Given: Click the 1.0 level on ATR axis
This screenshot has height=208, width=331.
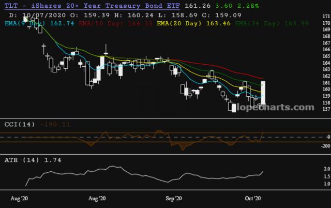Looking at the screenshot, I should click(x=325, y=184).
